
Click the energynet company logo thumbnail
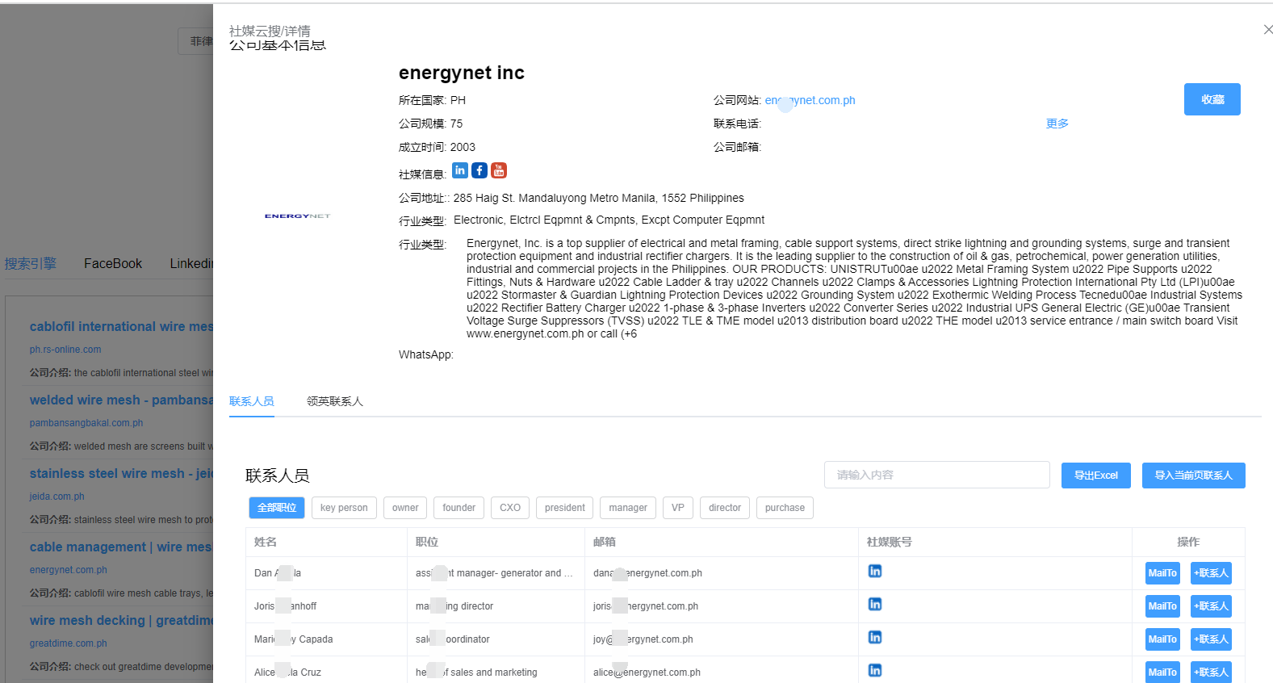(297, 216)
